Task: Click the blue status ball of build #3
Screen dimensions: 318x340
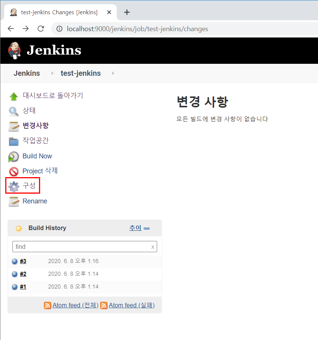Action: tap(15, 261)
